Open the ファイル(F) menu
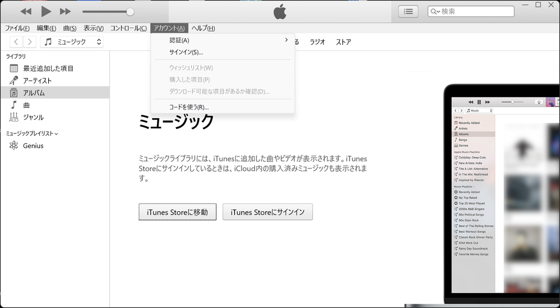 pyautogui.click(x=17, y=28)
